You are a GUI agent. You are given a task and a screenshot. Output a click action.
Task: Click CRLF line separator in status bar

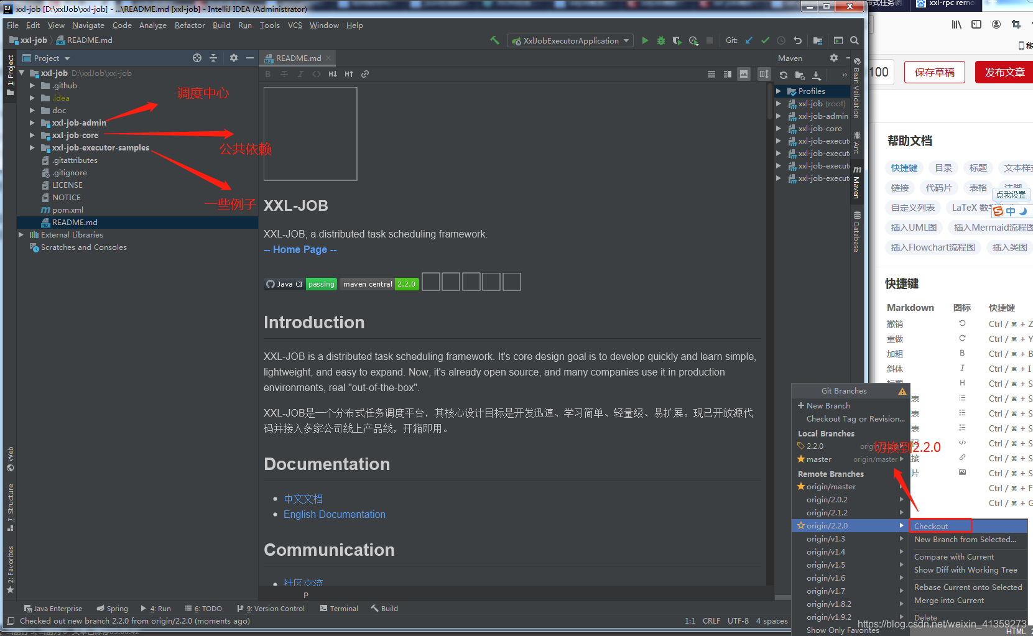(711, 621)
